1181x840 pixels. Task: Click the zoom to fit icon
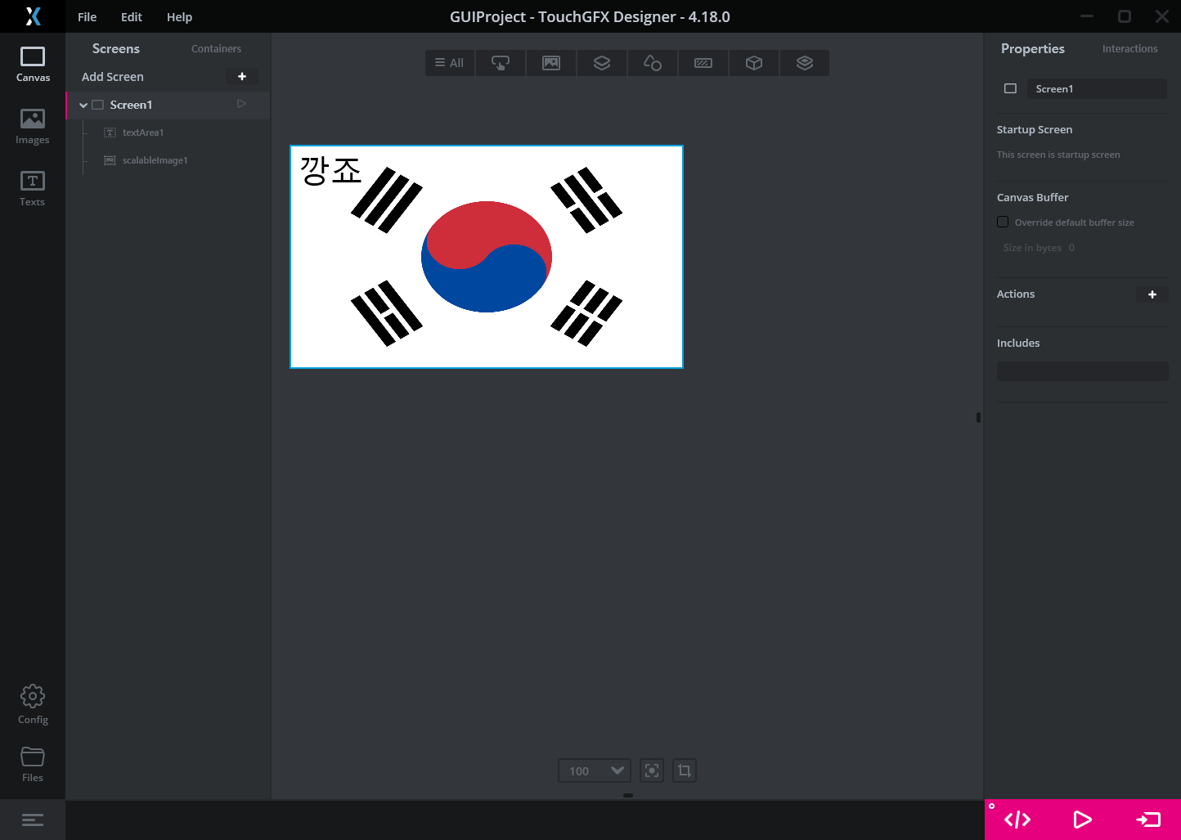652,770
